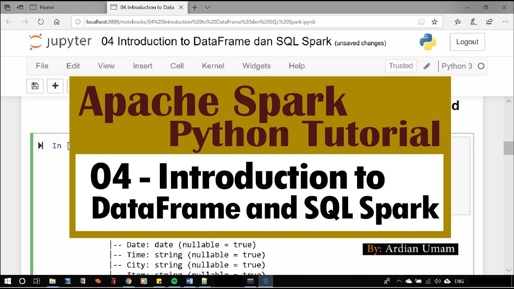The height and width of the screenshot is (289, 514).
Task: Open Task View on taskbar
Action: pos(37,281)
